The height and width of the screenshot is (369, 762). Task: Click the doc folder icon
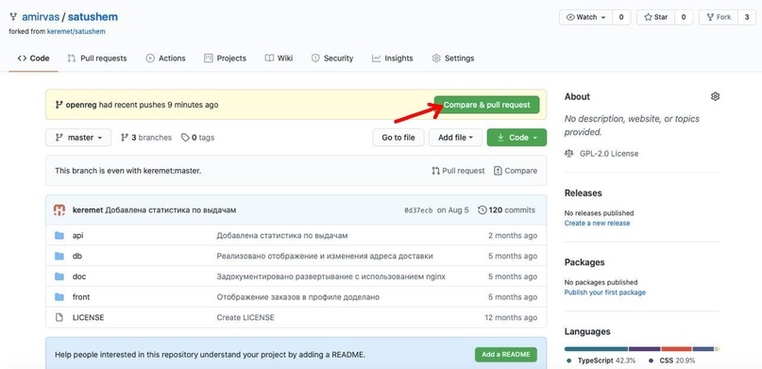click(x=59, y=277)
